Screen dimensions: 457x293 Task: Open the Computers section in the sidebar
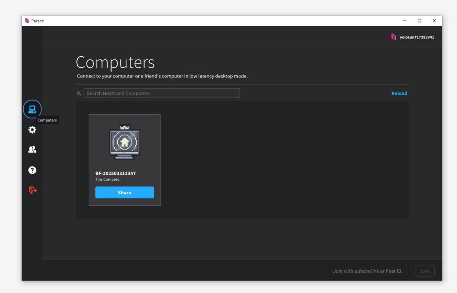coord(32,109)
